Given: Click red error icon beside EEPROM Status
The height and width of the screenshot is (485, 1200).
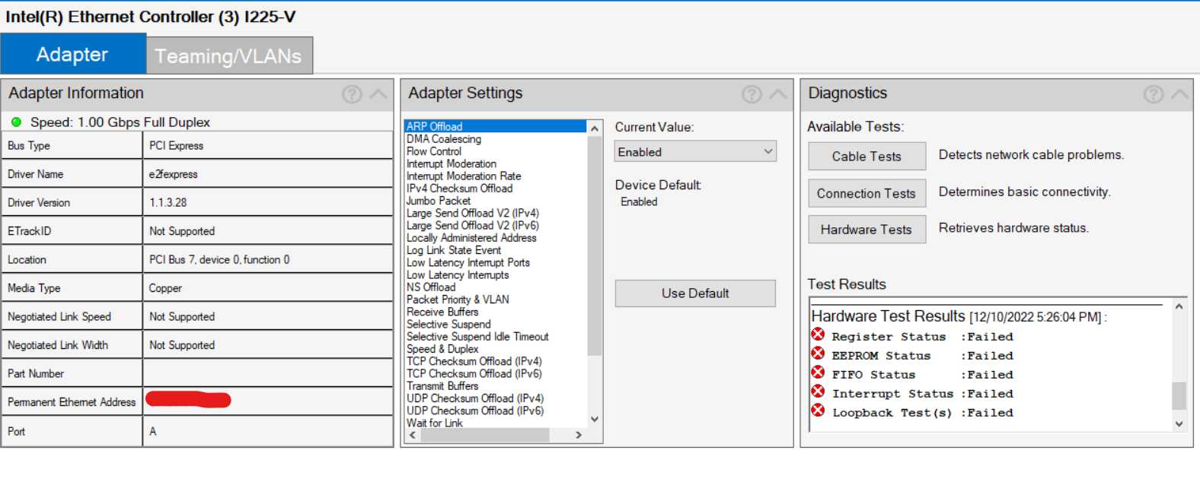Looking at the screenshot, I should click(x=818, y=353).
